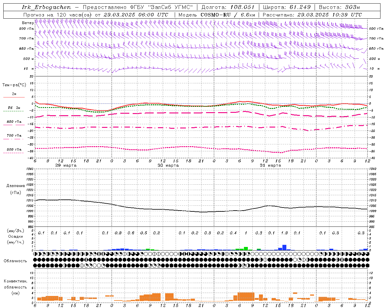Click the tallest green precipitation bar below '1'
385x308 pixels.
tap(246, 248)
